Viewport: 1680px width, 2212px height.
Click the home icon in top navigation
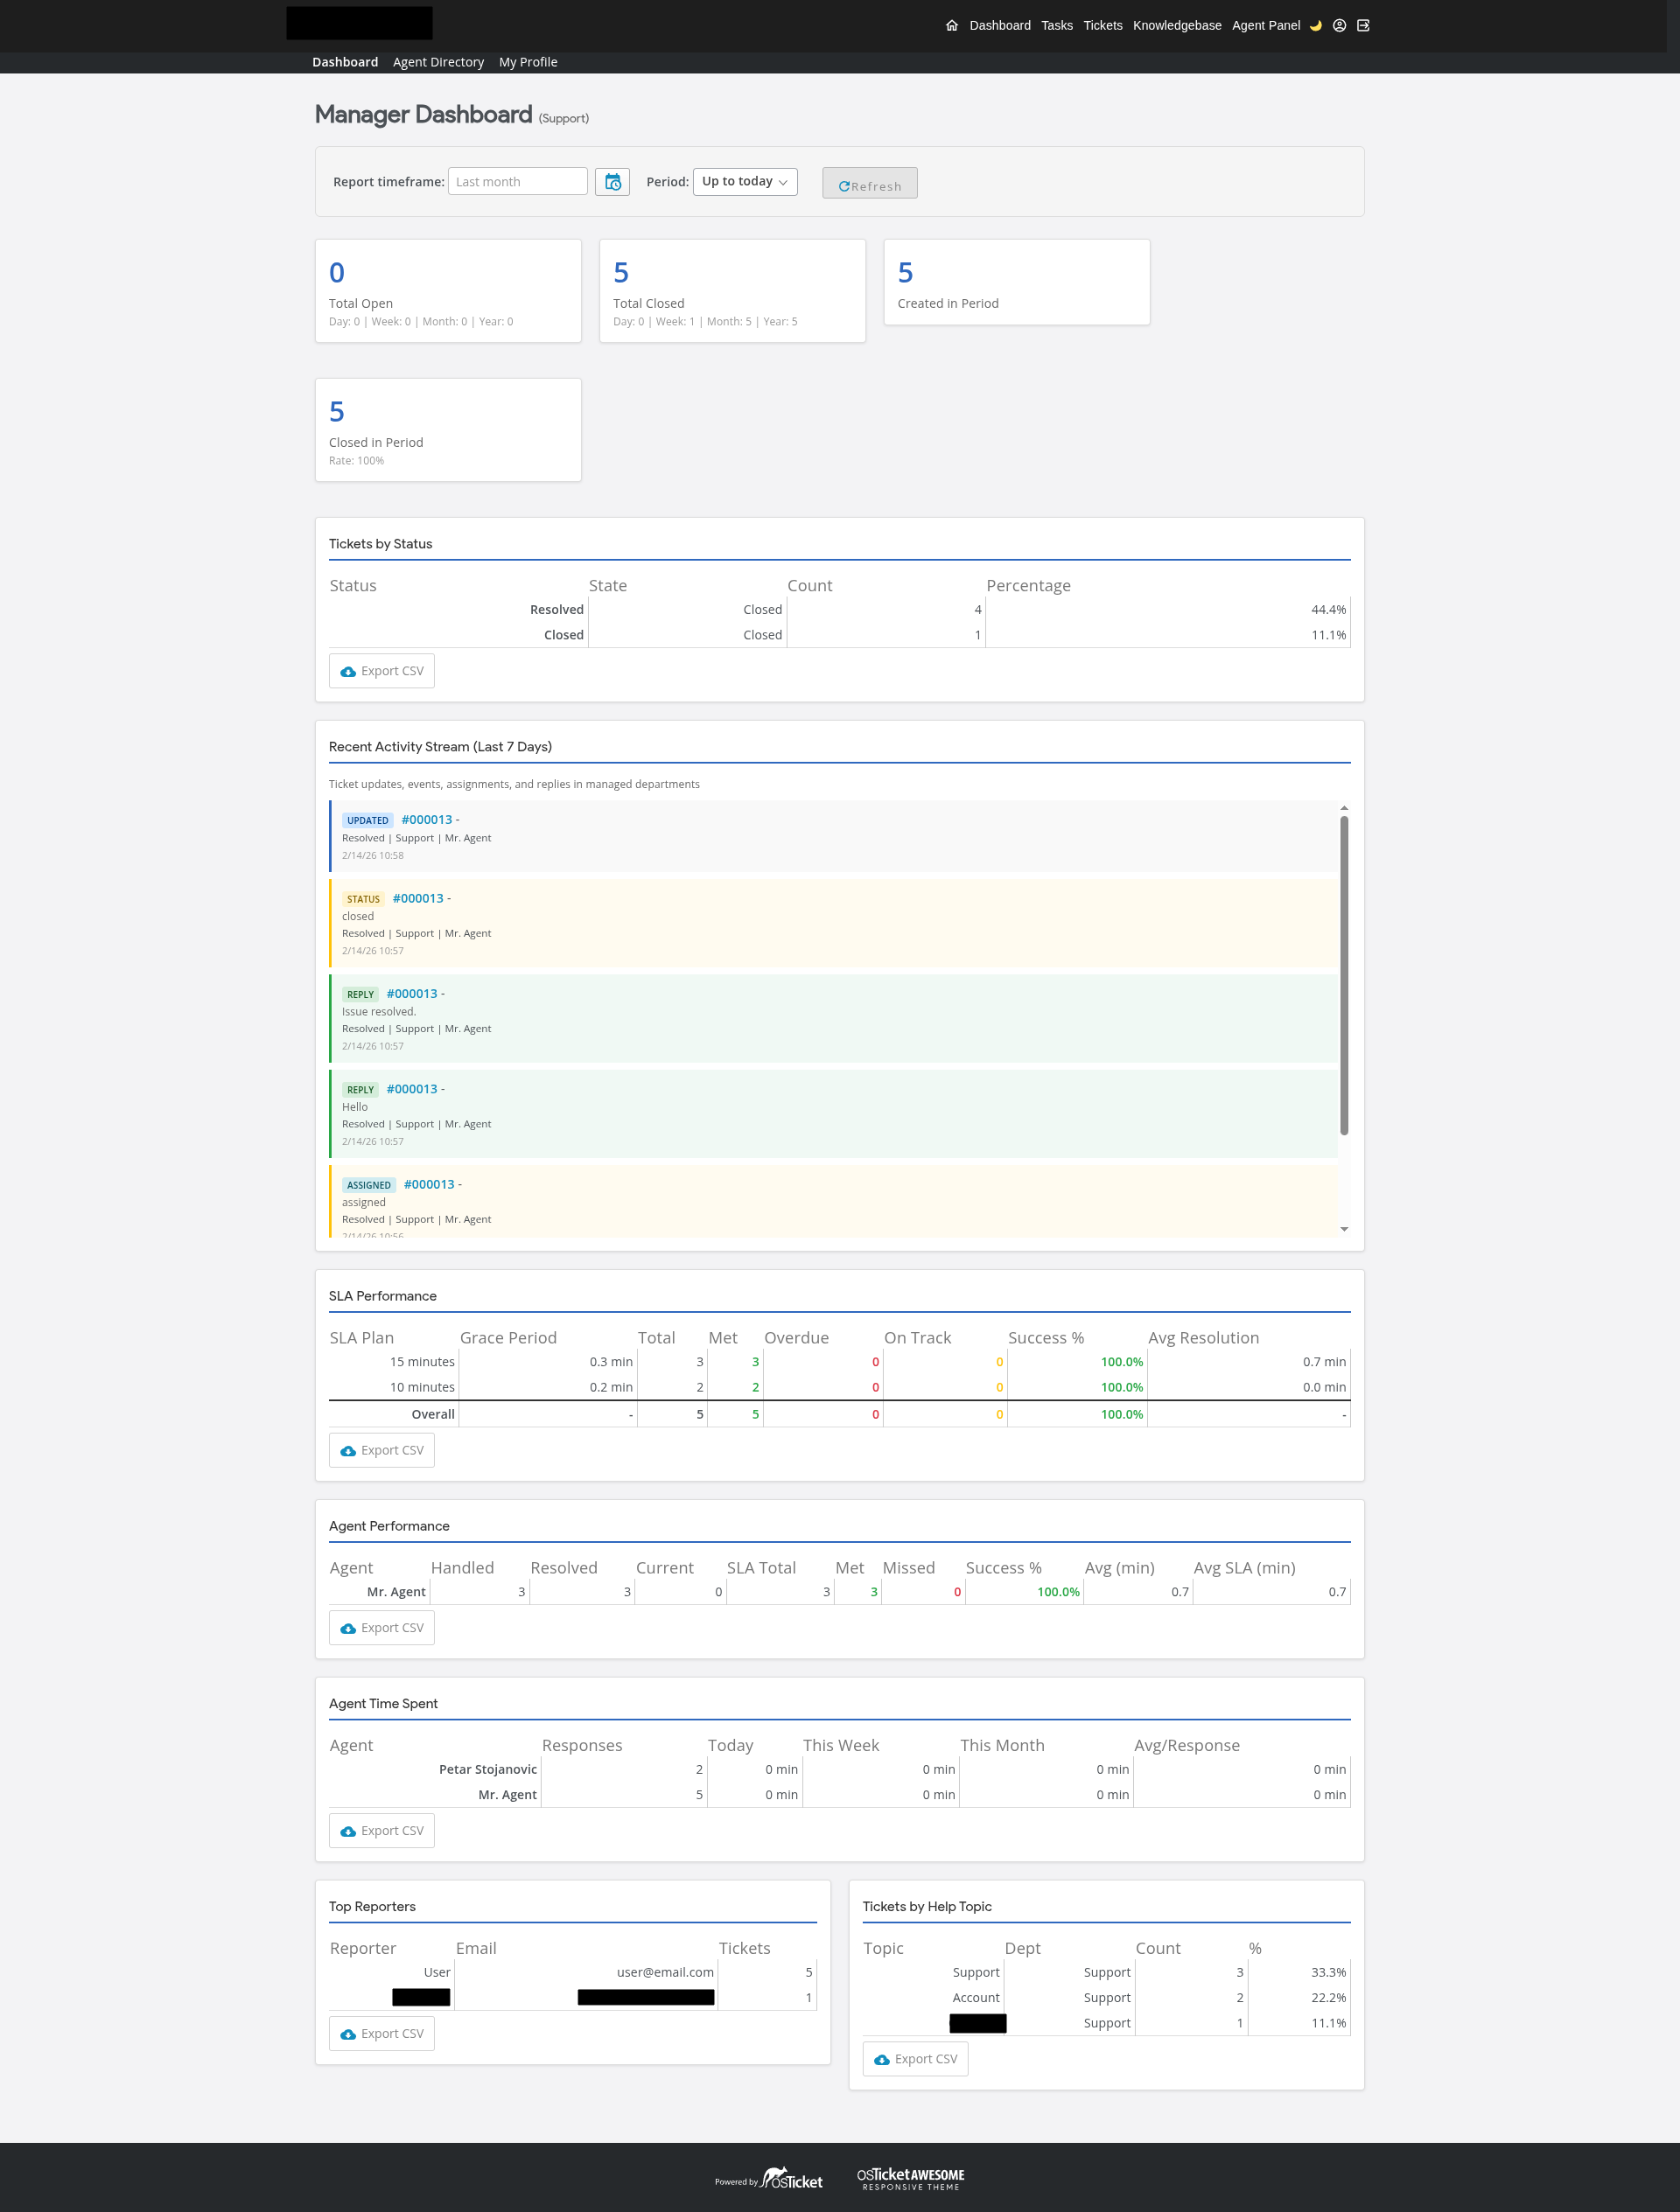point(952,26)
